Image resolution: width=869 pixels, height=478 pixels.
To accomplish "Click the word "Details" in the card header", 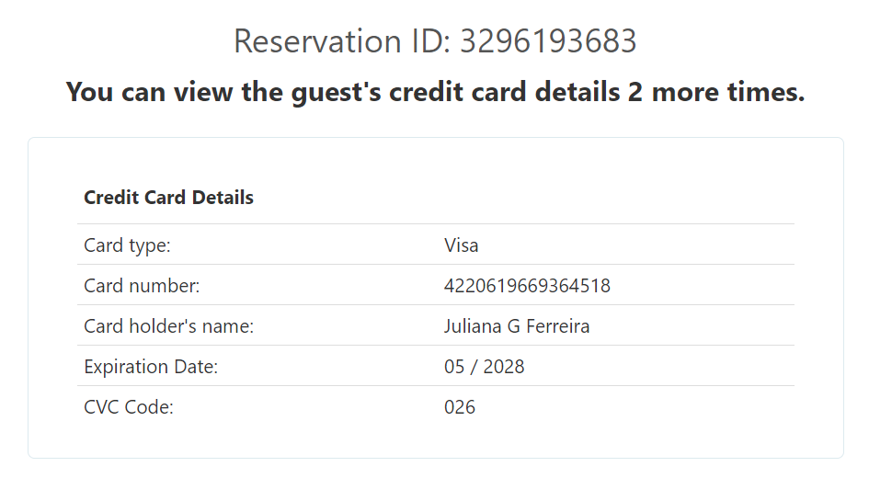I will [223, 198].
